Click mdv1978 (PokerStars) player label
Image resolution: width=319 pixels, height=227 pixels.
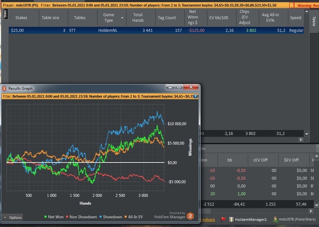click(x=297, y=219)
